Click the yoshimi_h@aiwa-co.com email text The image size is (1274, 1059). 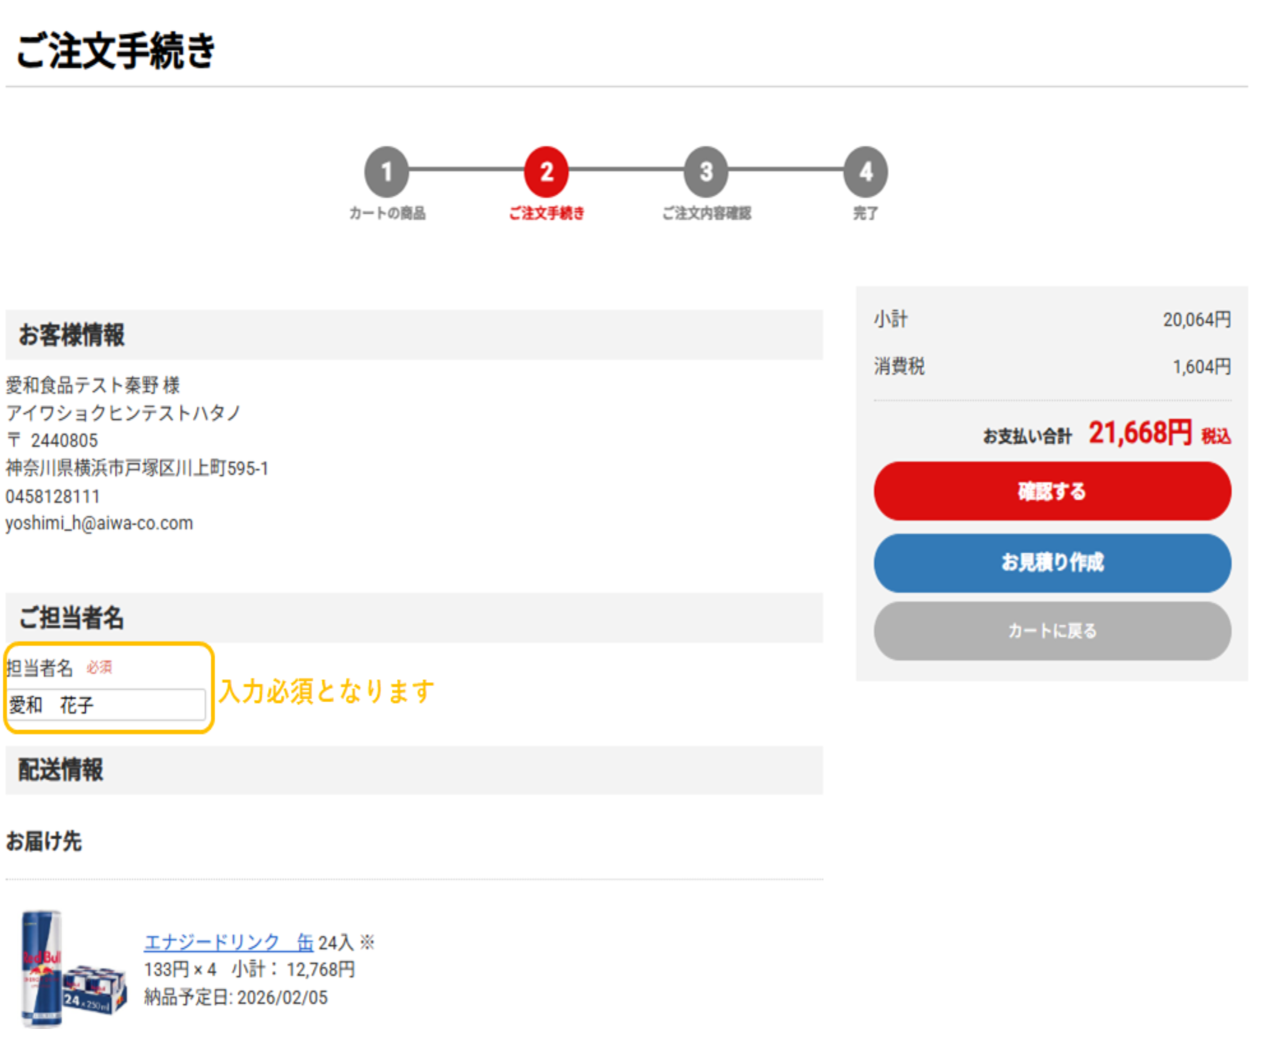[99, 523]
